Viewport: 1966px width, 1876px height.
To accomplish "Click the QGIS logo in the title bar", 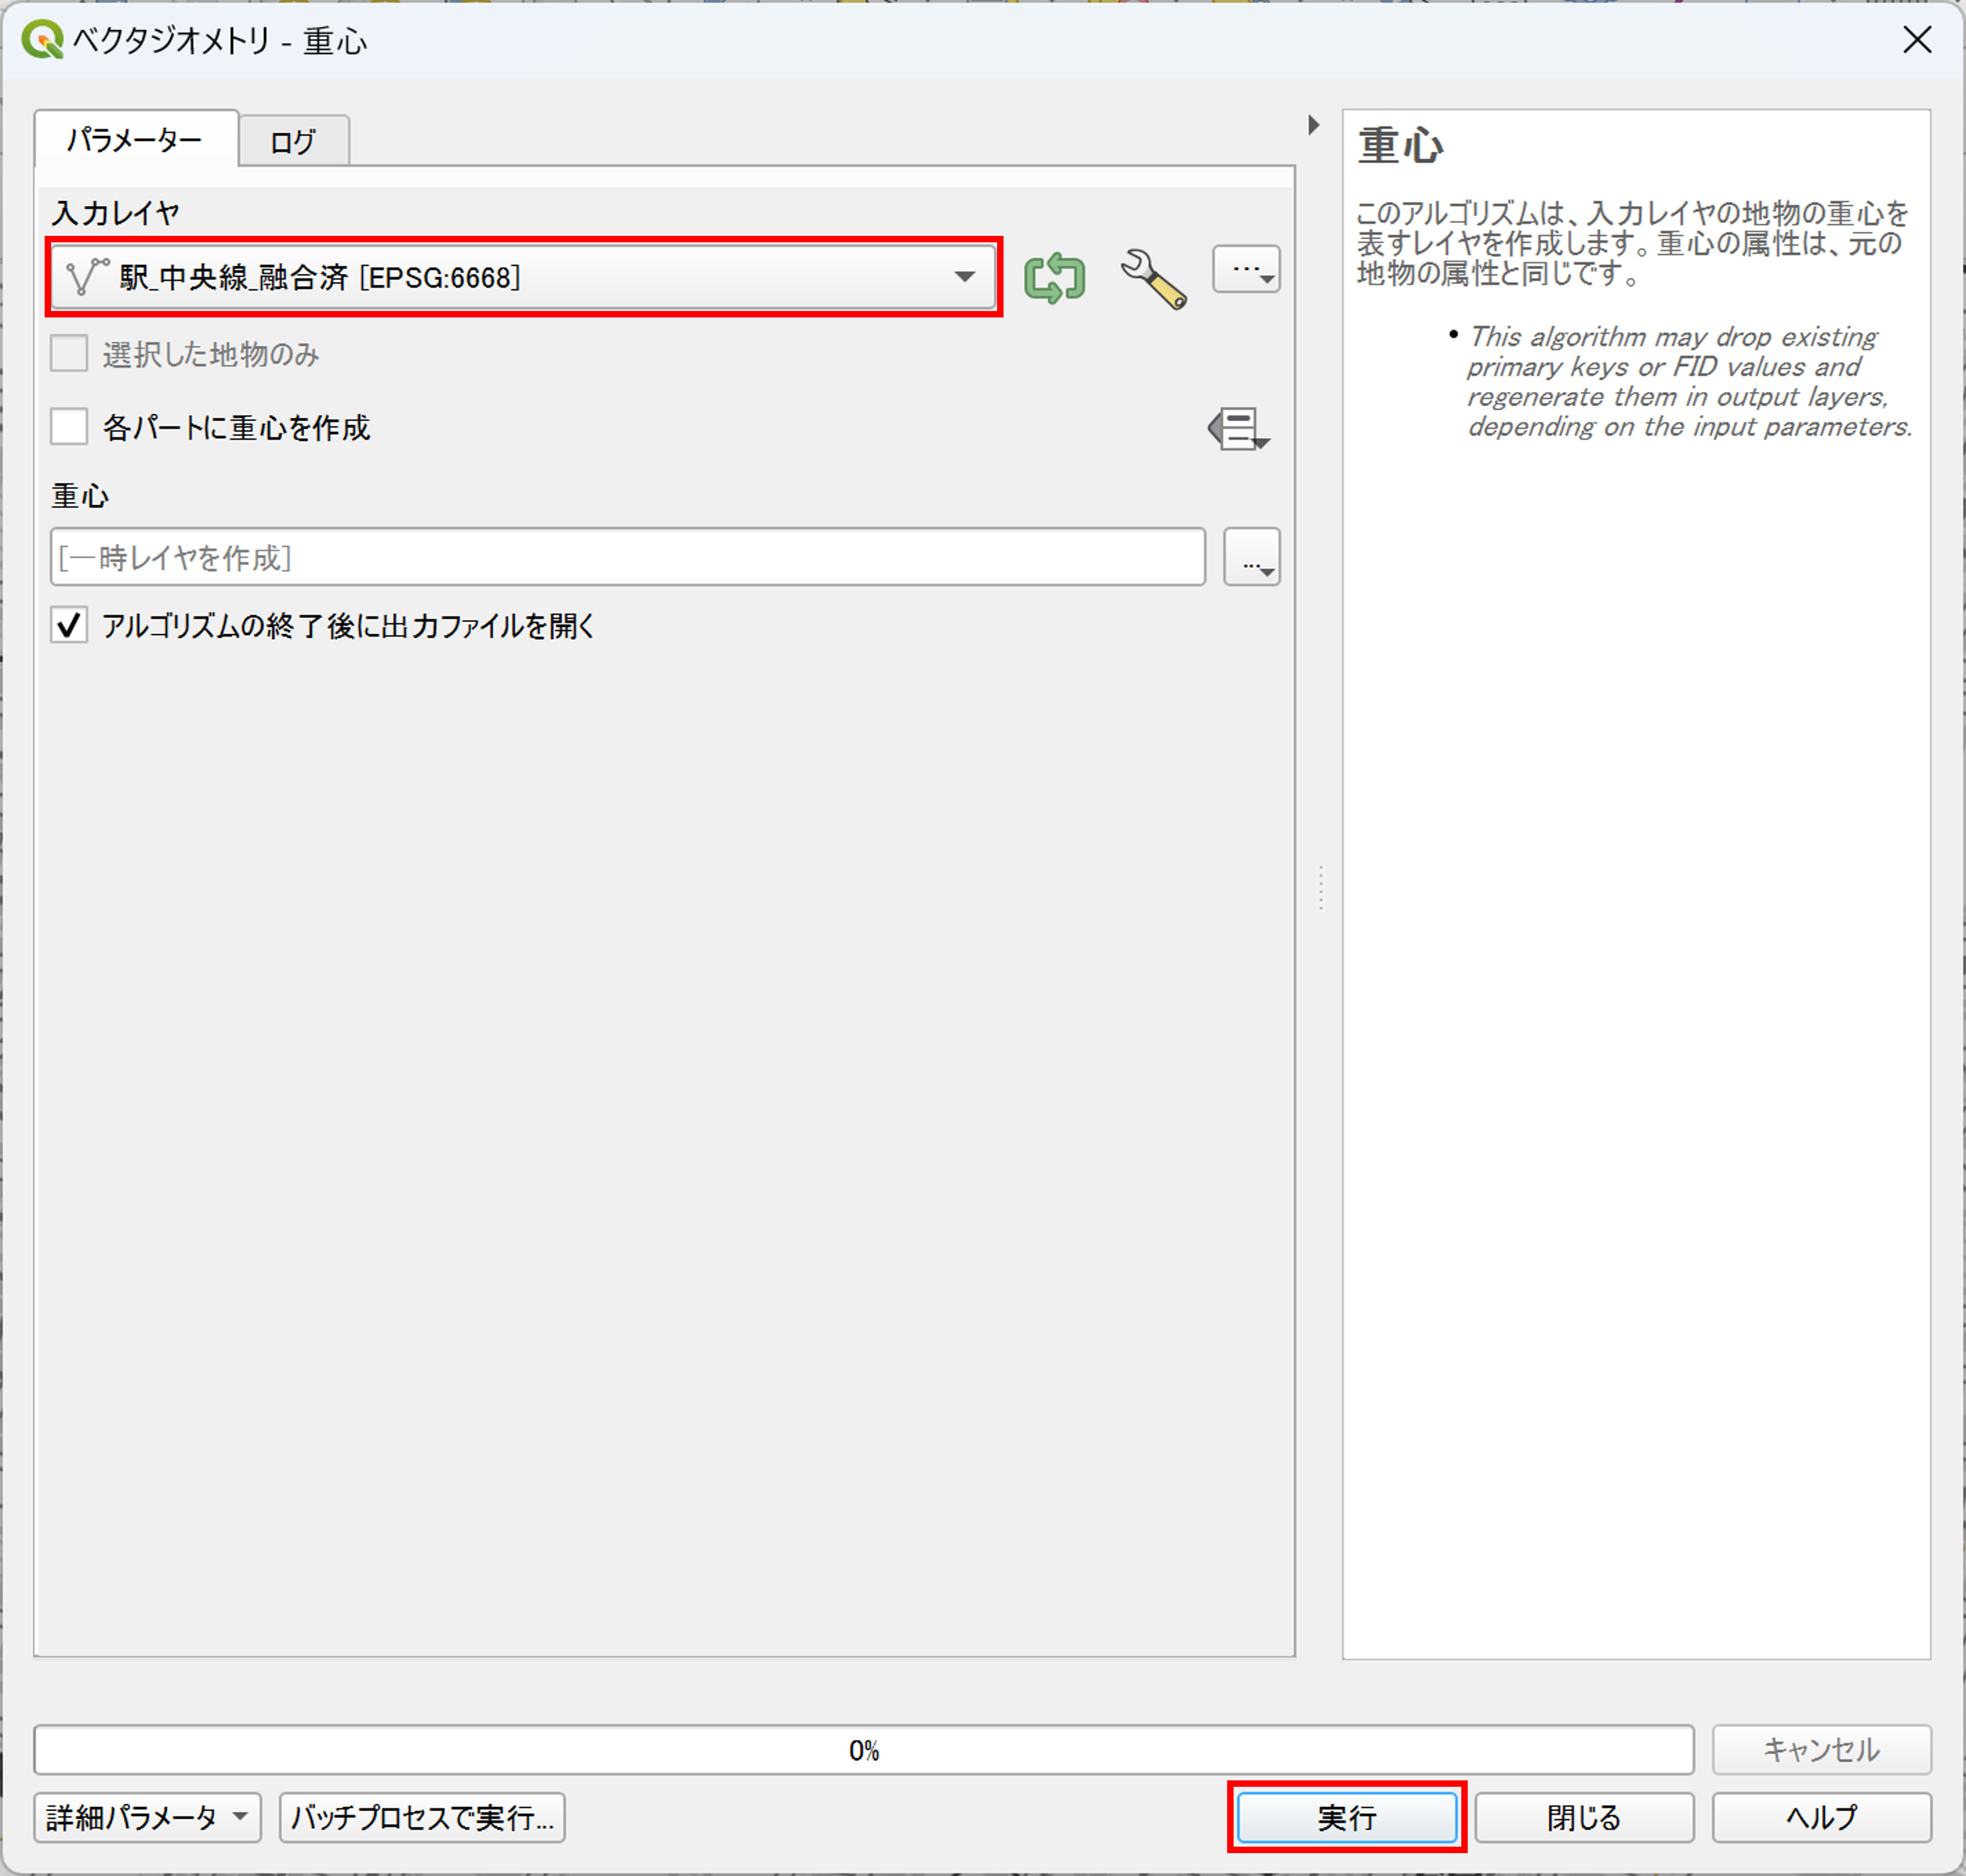I will [42, 40].
